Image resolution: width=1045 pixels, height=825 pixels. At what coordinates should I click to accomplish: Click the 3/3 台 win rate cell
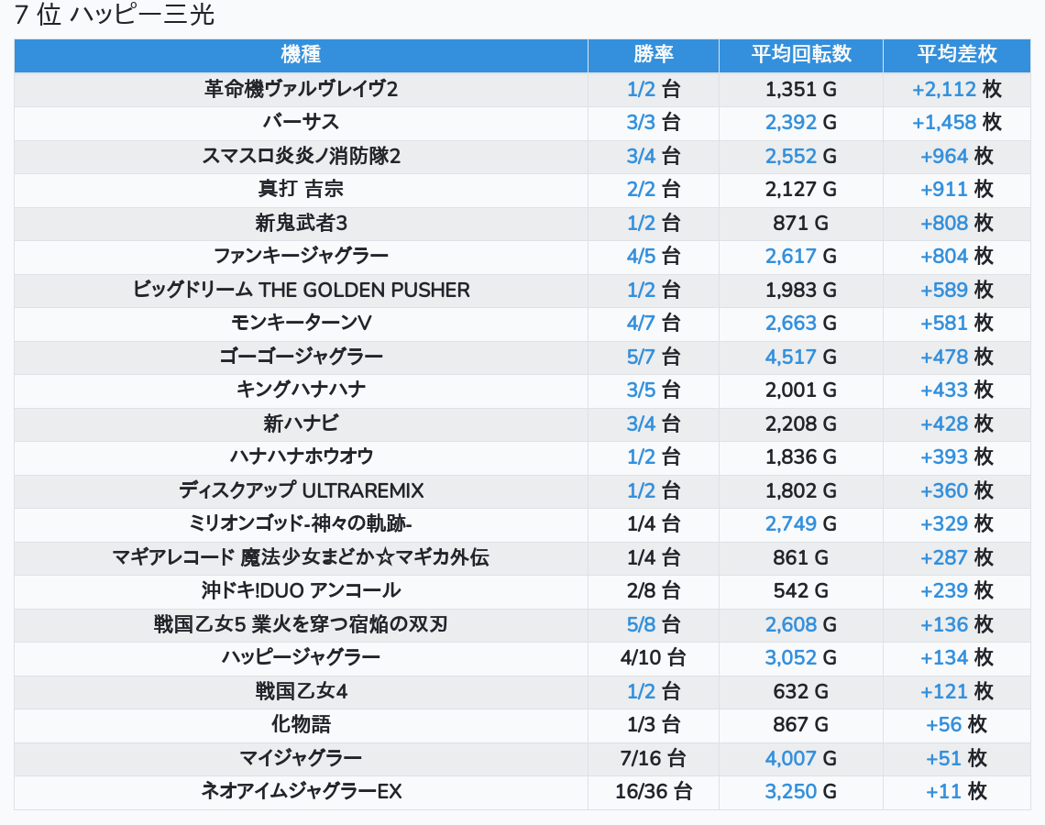pyautogui.click(x=653, y=123)
